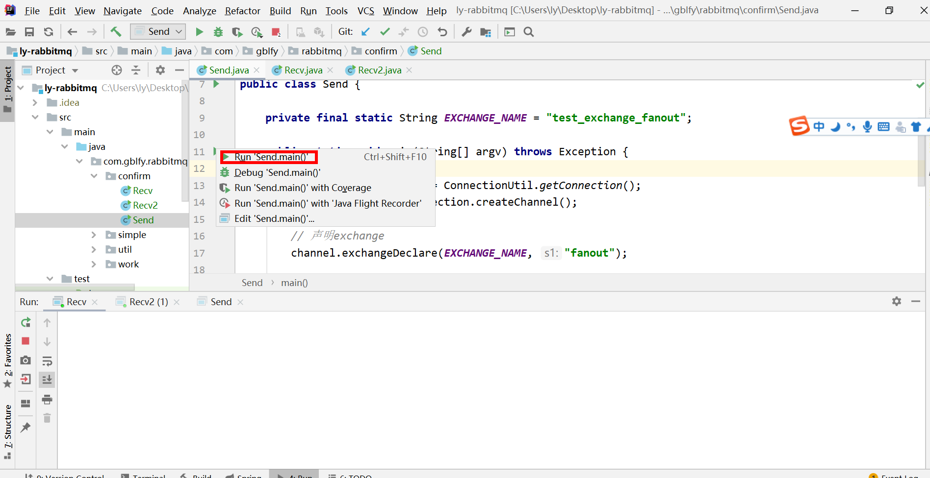The width and height of the screenshot is (930, 478).
Task: Switch to Recv2 (1) run tab
Action: (x=149, y=302)
